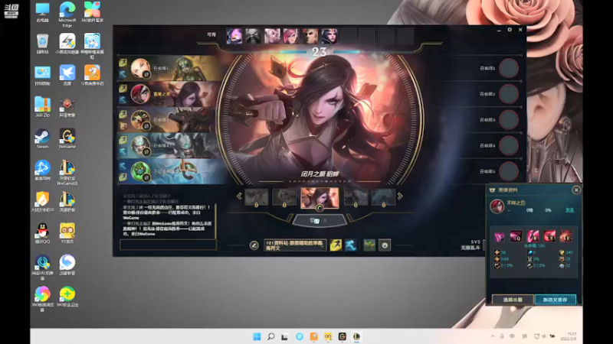613x344 pixels.
Task: Select fourth bench champion with pink hair
Action: pyautogui.click(x=291, y=36)
